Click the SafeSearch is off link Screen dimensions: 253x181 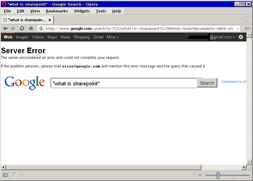[234, 82]
